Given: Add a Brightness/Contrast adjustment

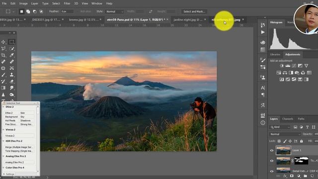Looking at the screenshot, I should 282,66.
